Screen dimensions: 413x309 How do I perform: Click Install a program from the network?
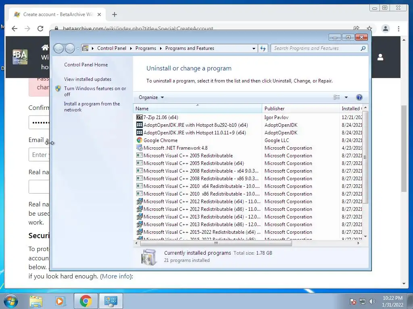coord(92,107)
